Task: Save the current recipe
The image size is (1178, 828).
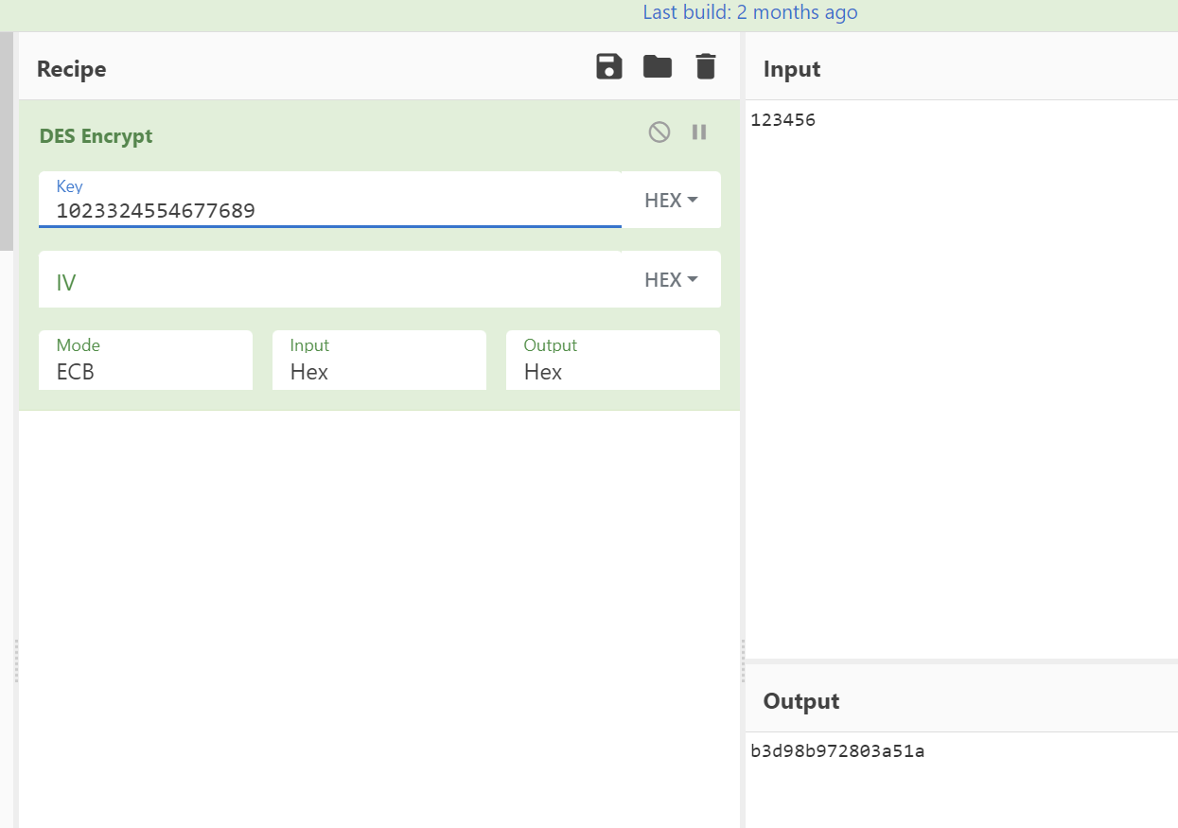Action: 609,66
